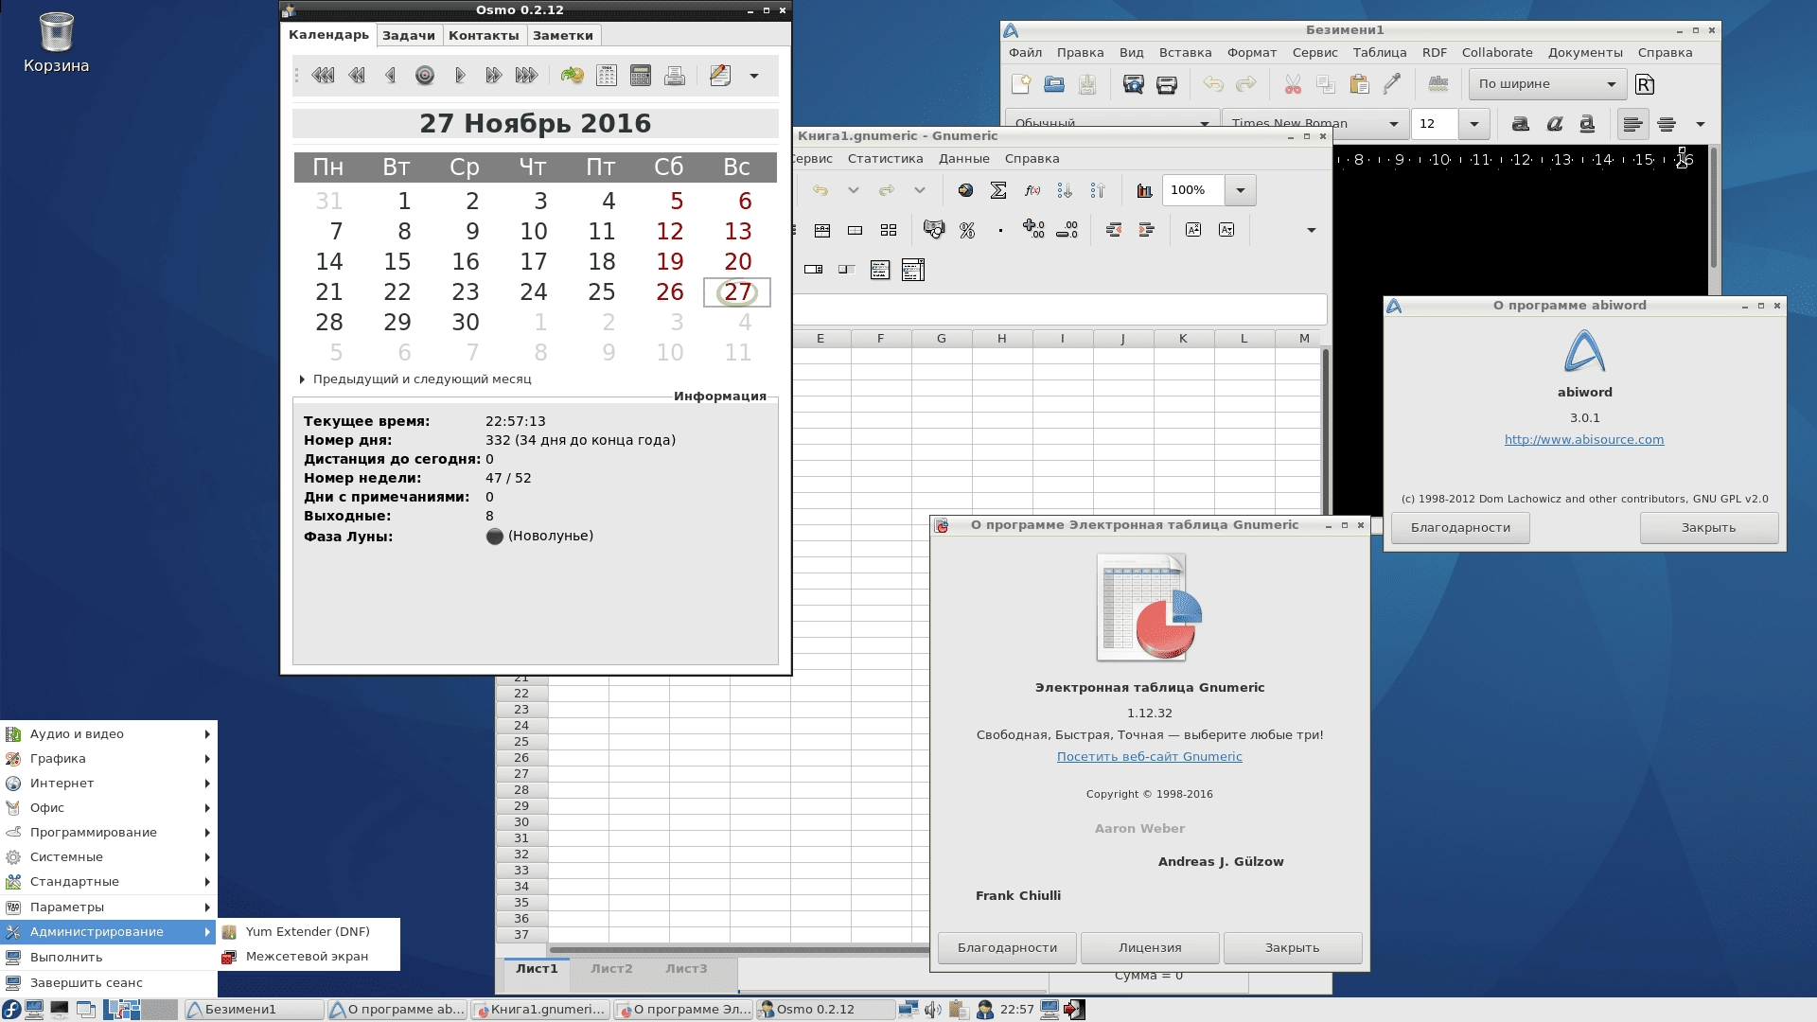The image size is (1817, 1022).
Task: Click Закрыть in Gnumeric about dialog
Action: tap(1292, 948)
